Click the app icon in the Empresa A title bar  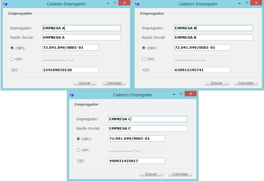coord(5,4)
